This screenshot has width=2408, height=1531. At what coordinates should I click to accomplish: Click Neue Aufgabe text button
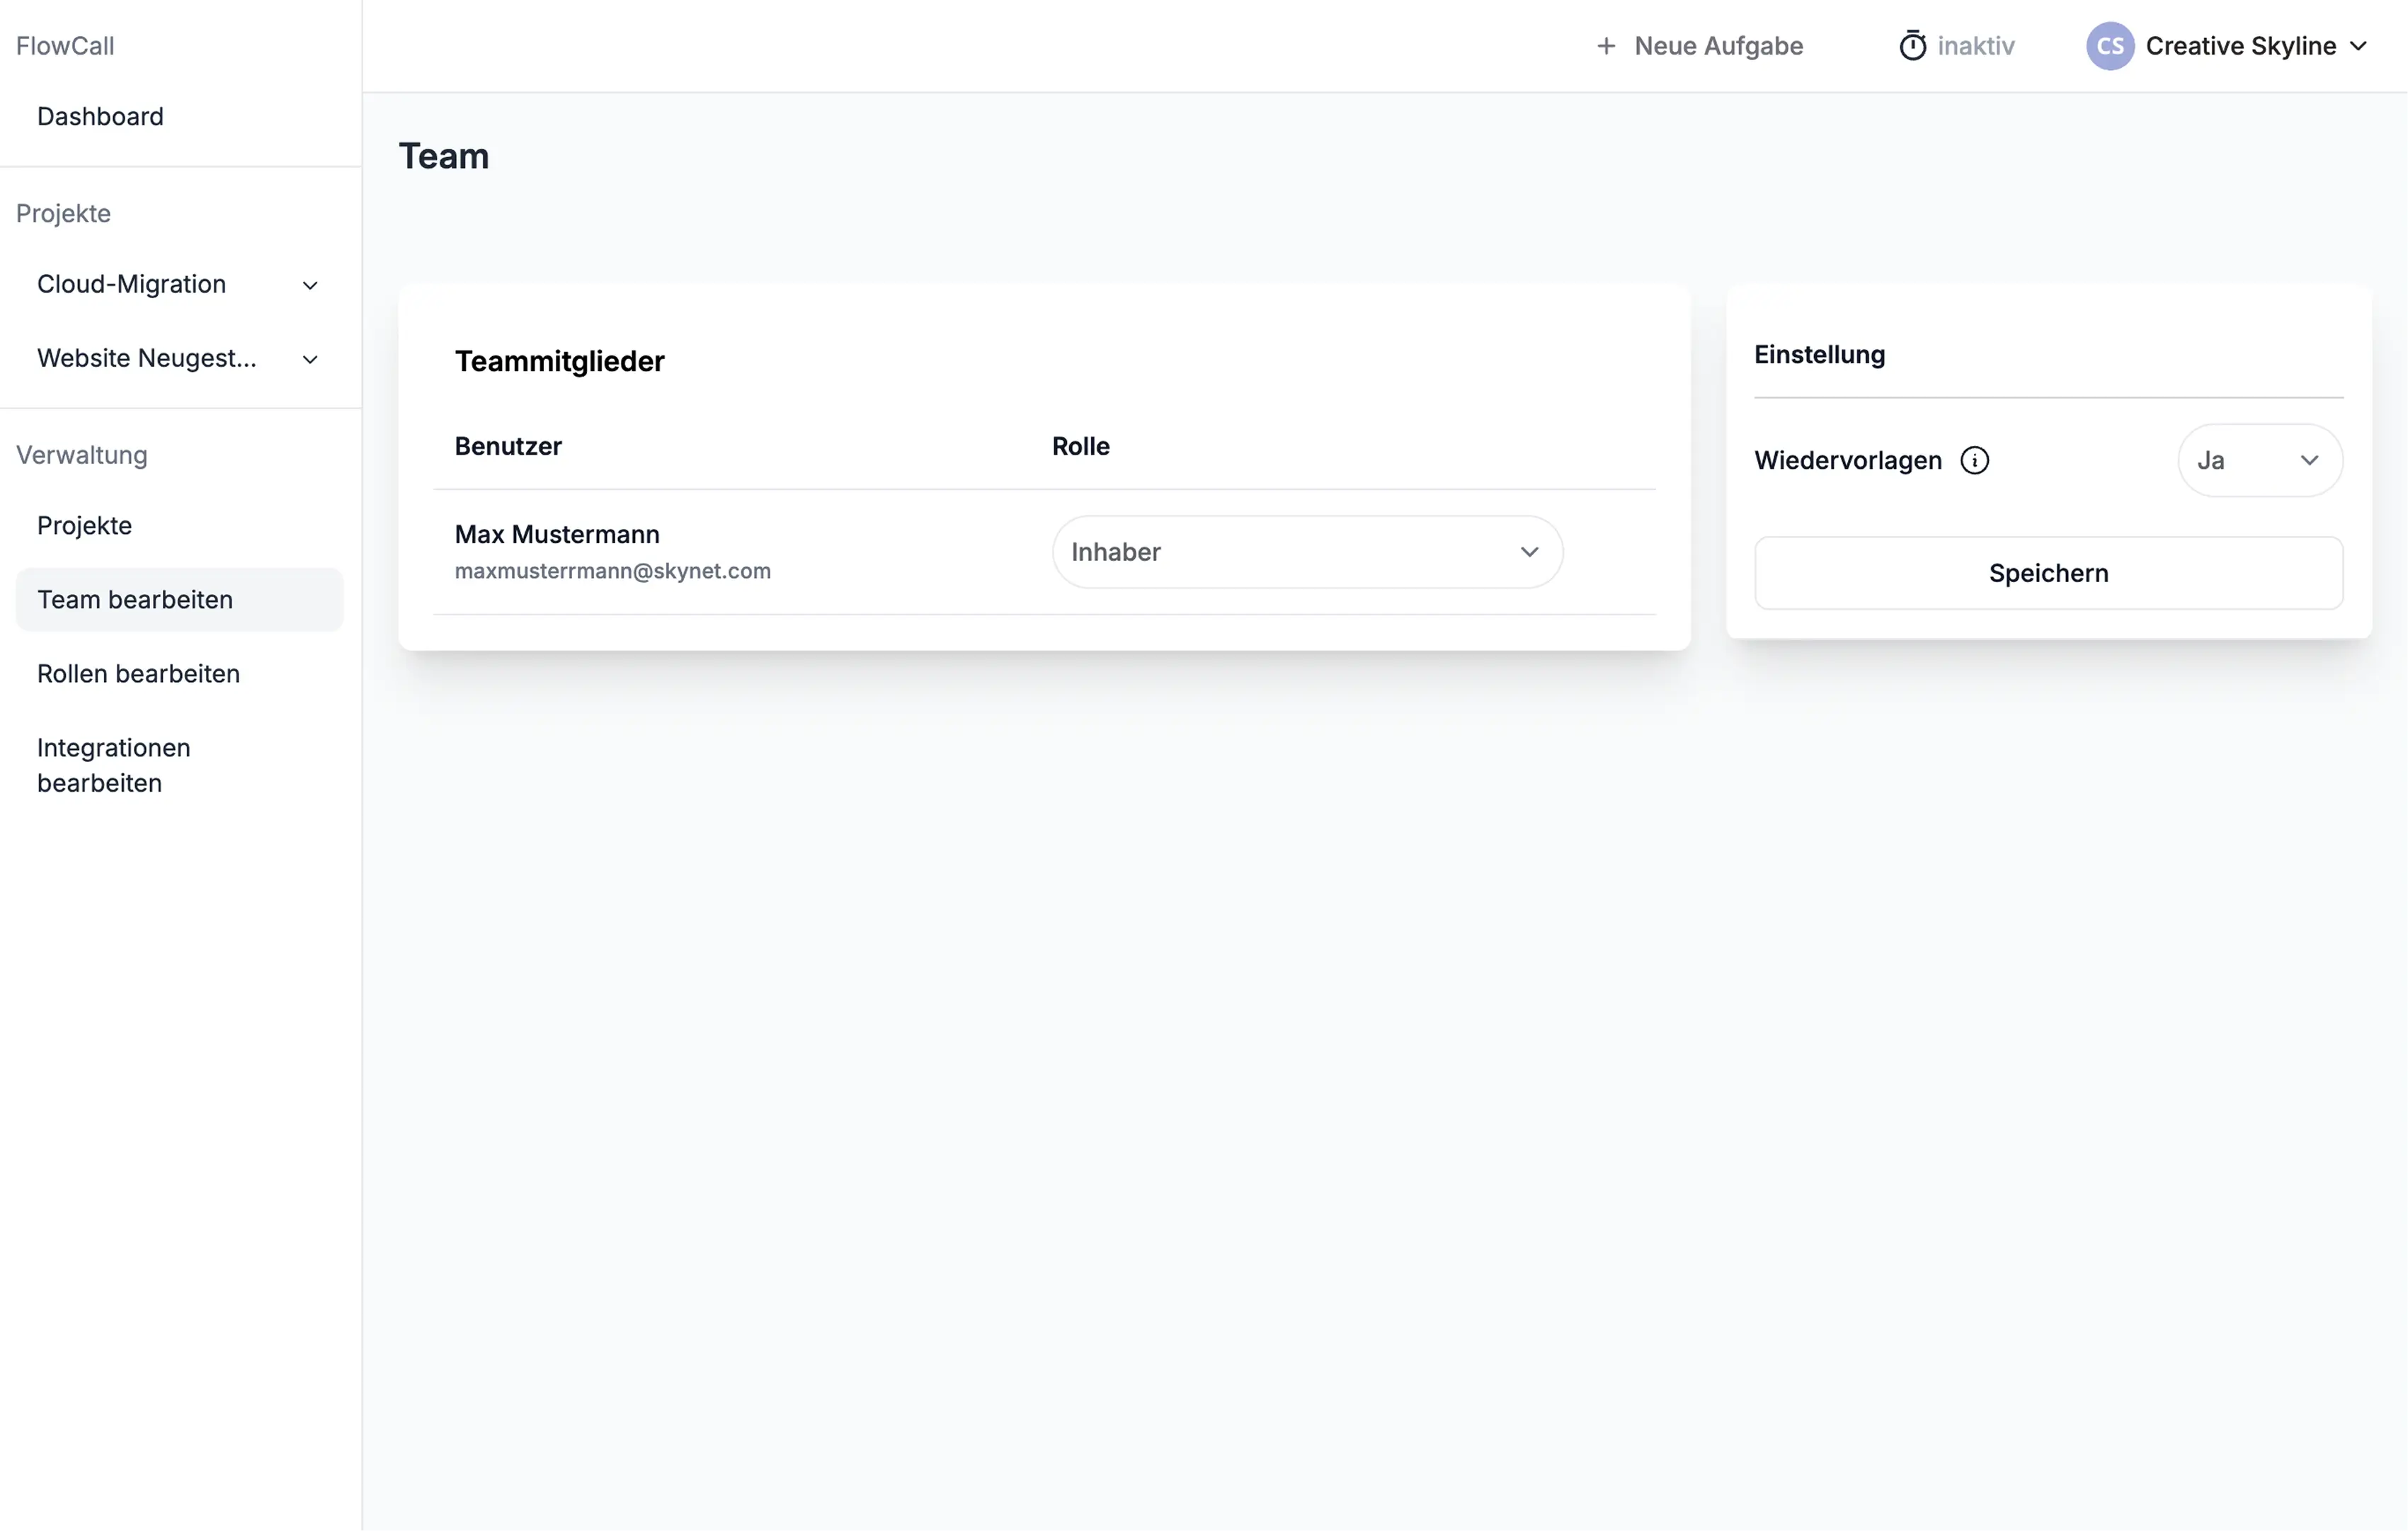pos(1718,46)
